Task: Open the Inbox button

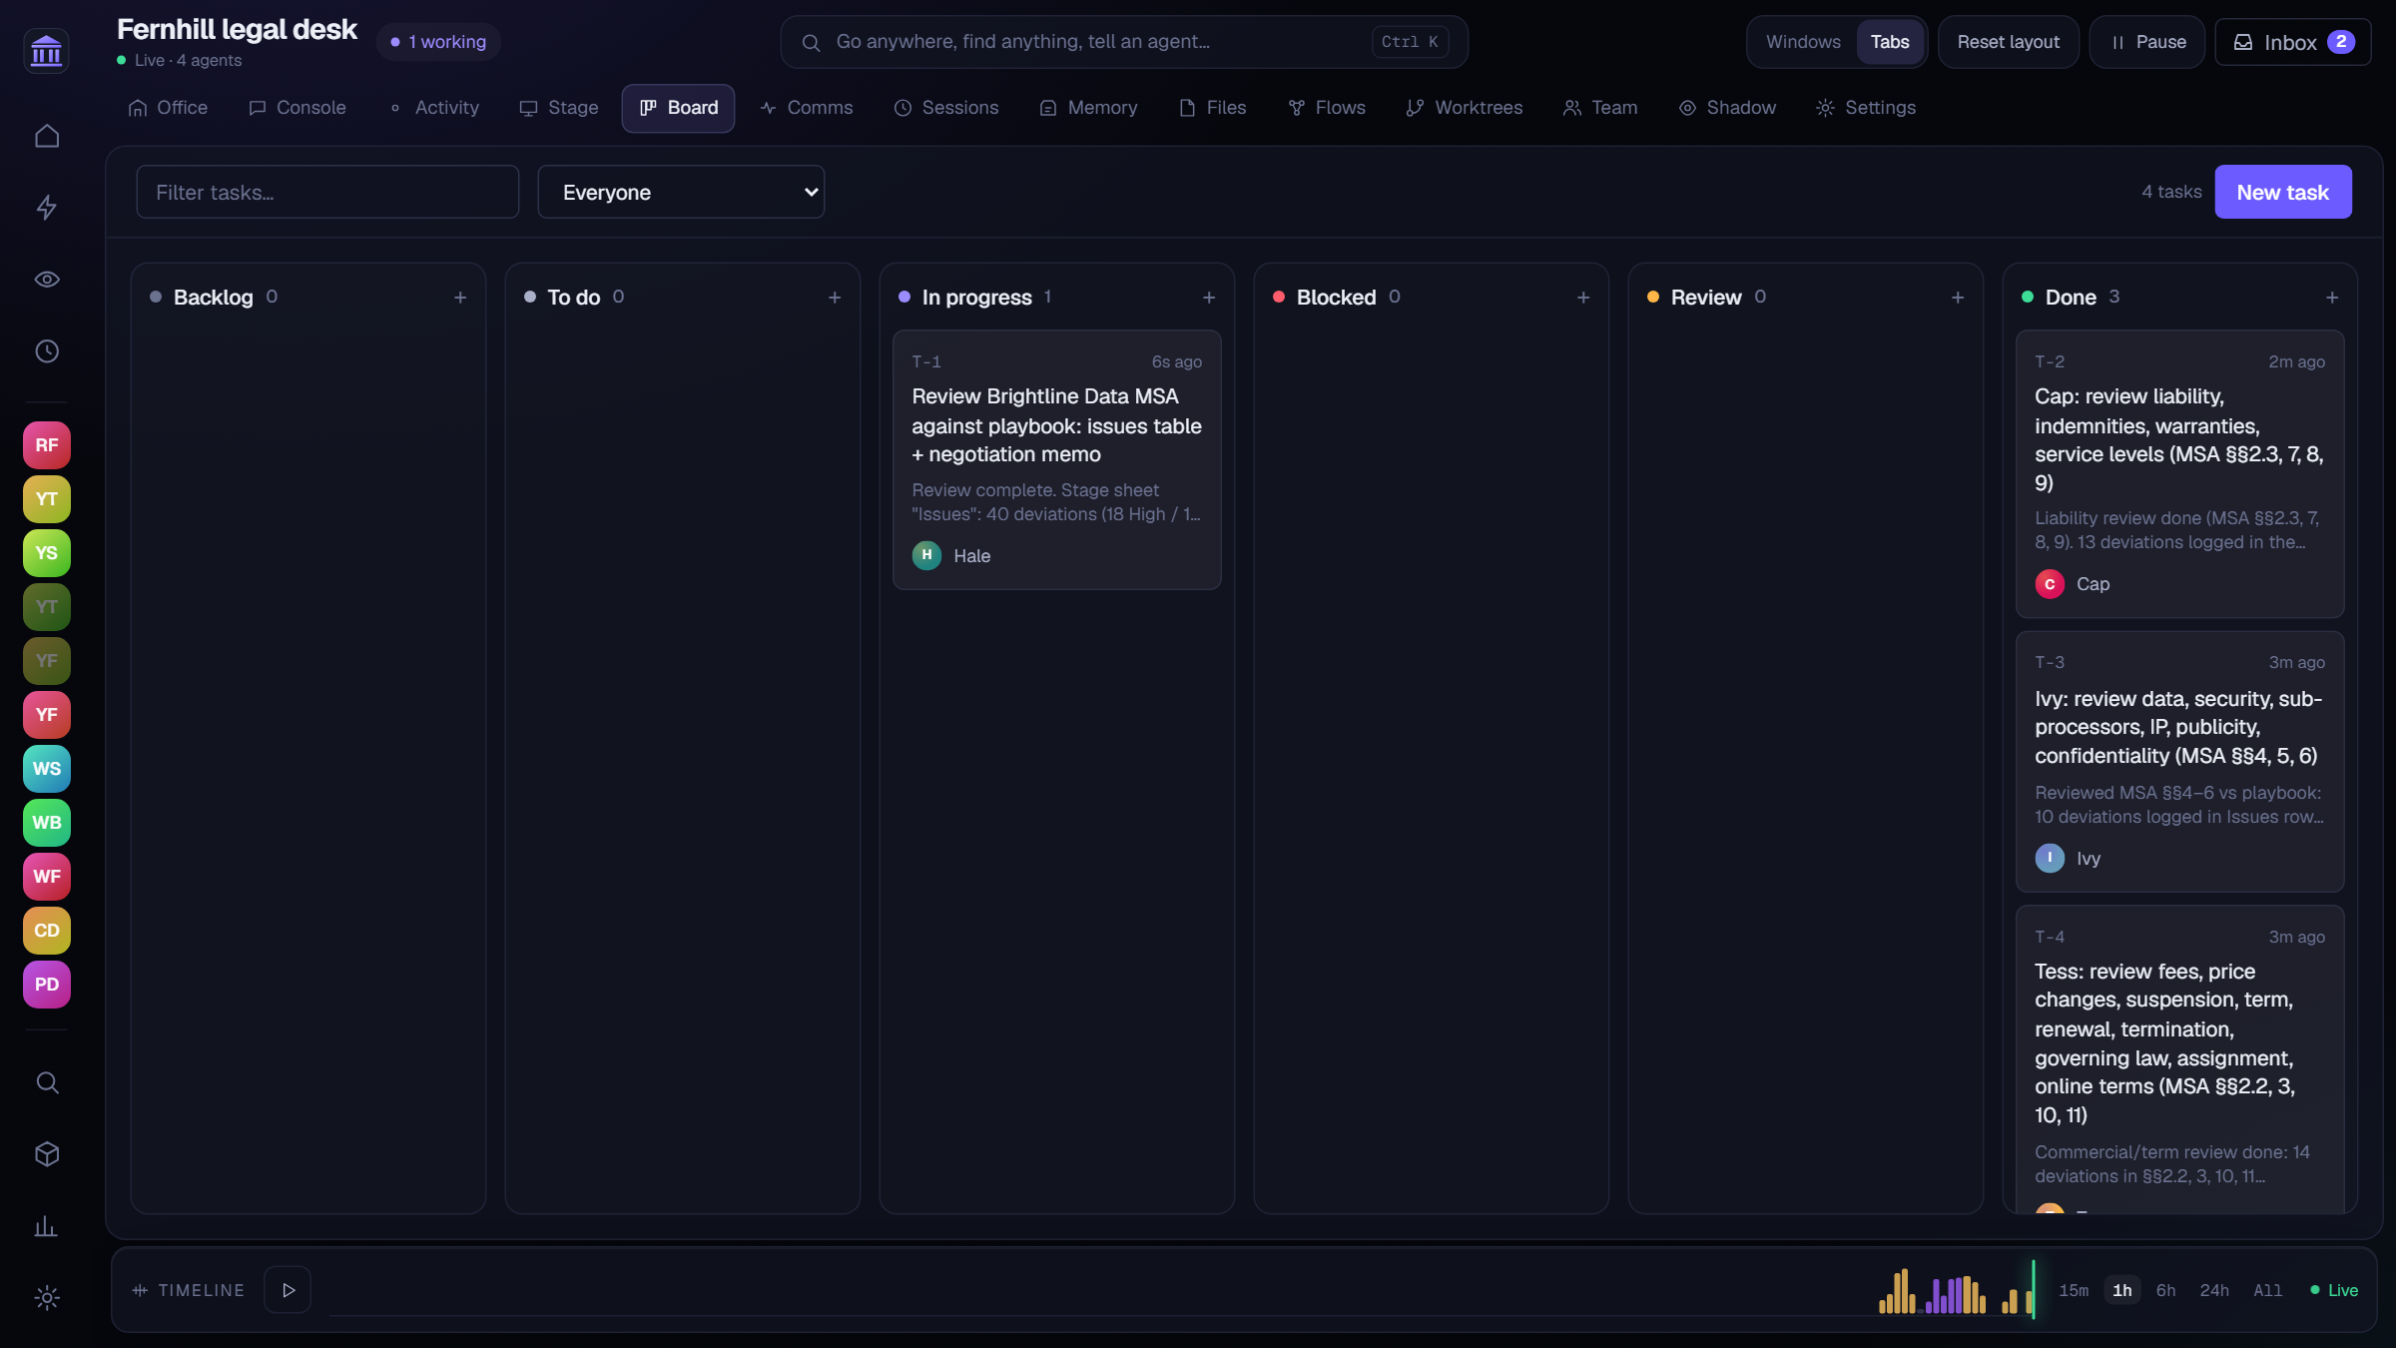Action: pos(2293,42)
